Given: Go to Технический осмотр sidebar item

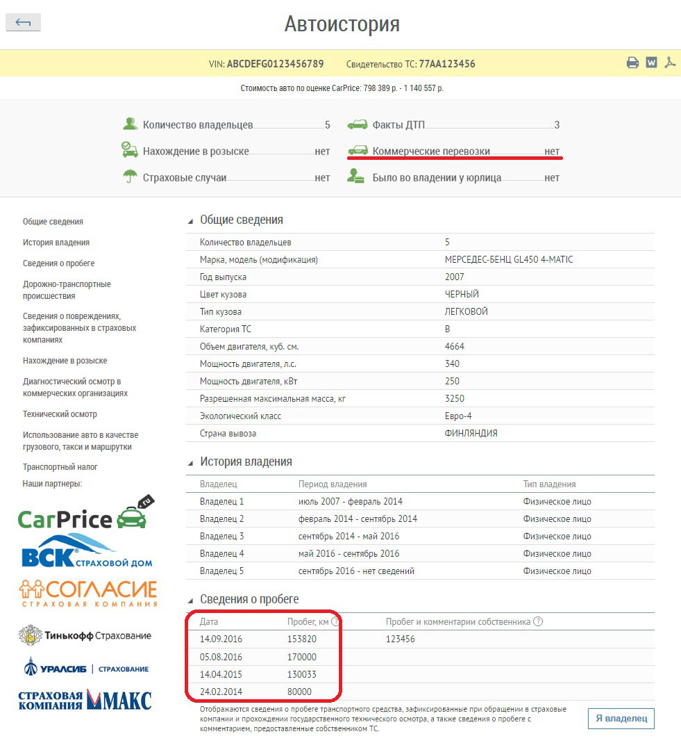Looking at the screenshot, I should tap(60, 414).
